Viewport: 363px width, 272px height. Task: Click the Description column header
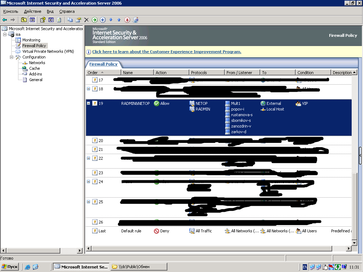tap(342, 72)
